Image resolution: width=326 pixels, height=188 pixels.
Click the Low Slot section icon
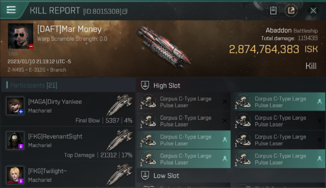145,175
